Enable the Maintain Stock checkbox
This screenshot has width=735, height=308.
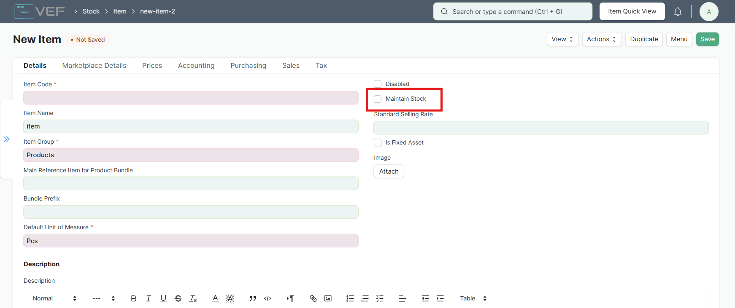tap(378, 99)
